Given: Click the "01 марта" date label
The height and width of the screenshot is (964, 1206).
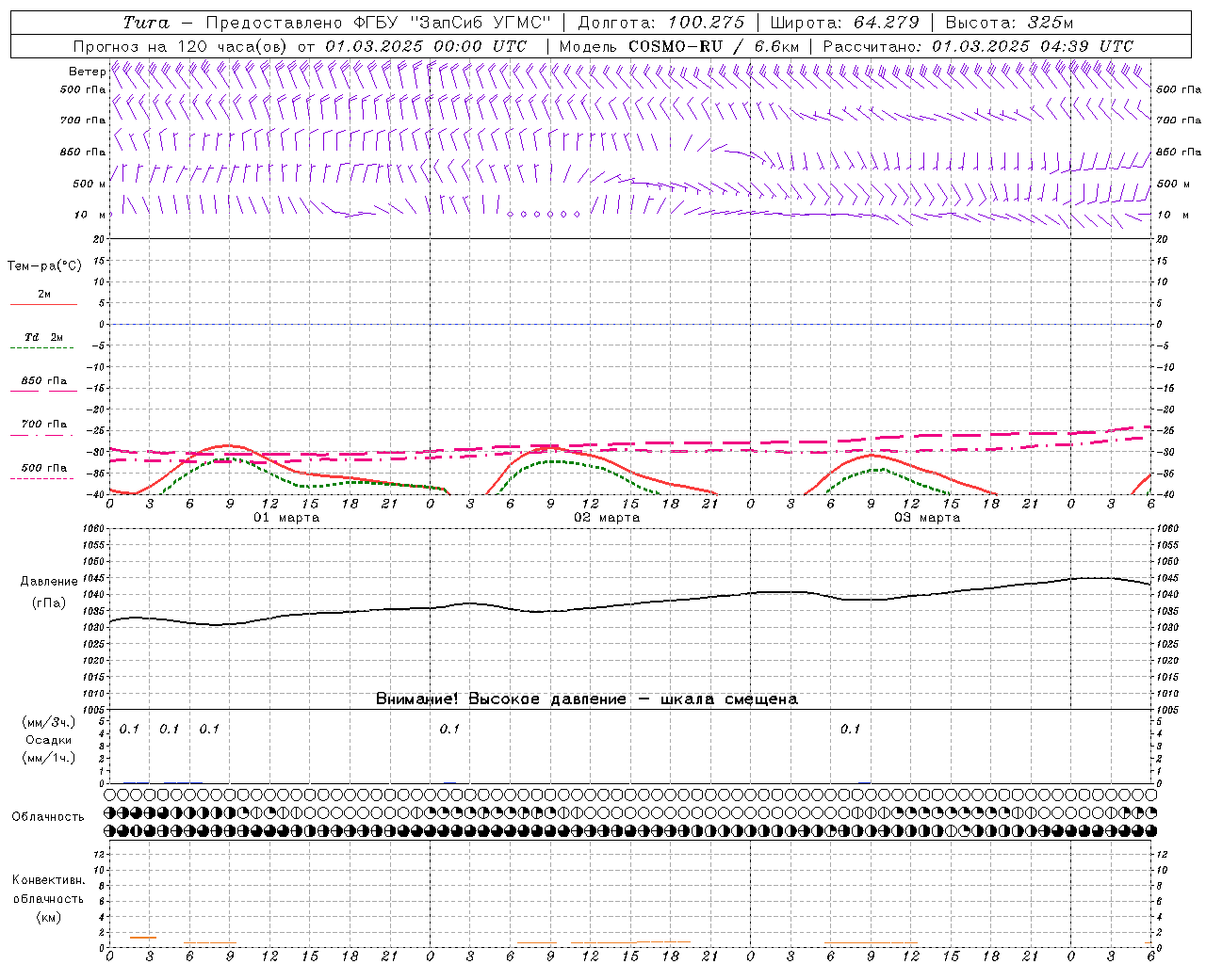Looking at the screenshot, I should point(287,518).
